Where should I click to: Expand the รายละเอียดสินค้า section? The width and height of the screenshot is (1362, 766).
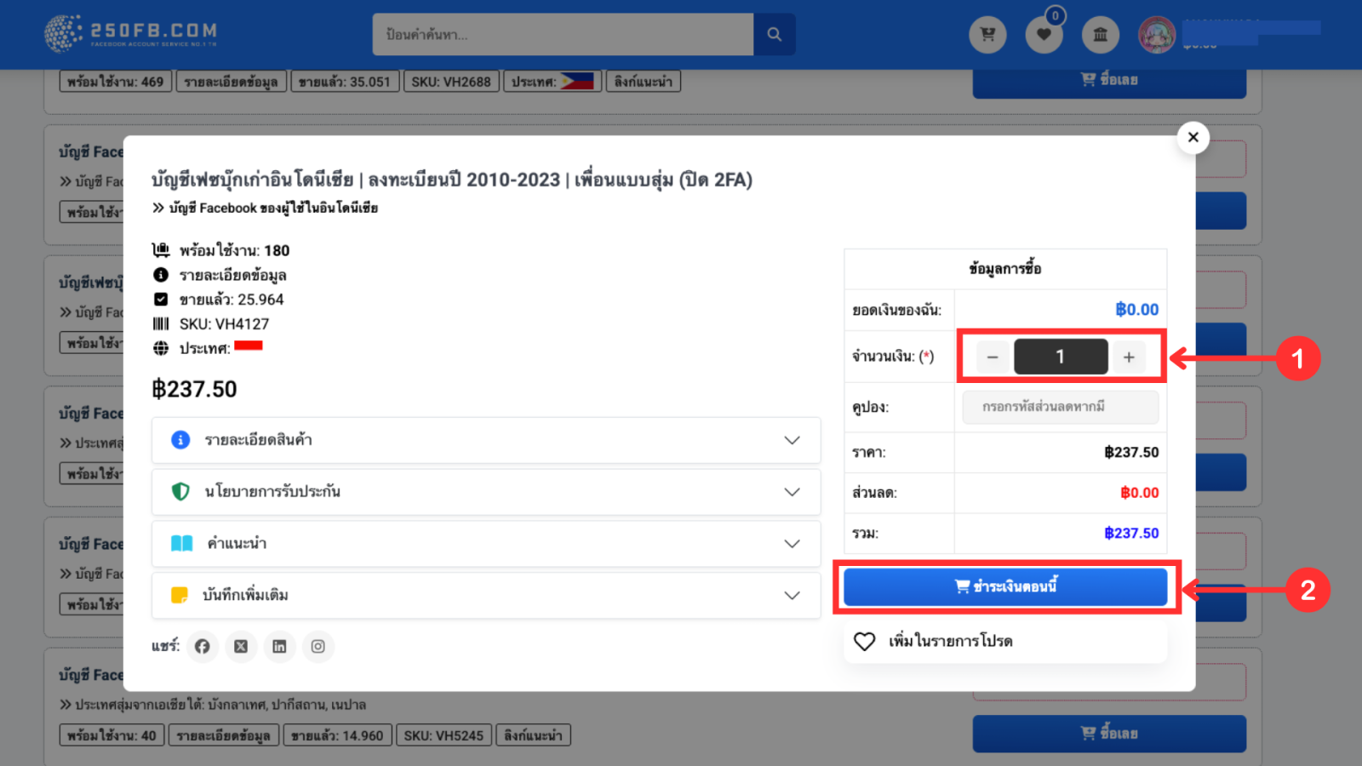coord(485,440)
